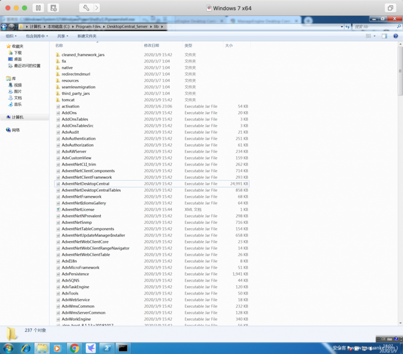Click the vertical scrollbar of file list
This screenshot has height=354, width=403.
(x=400, y=71)
